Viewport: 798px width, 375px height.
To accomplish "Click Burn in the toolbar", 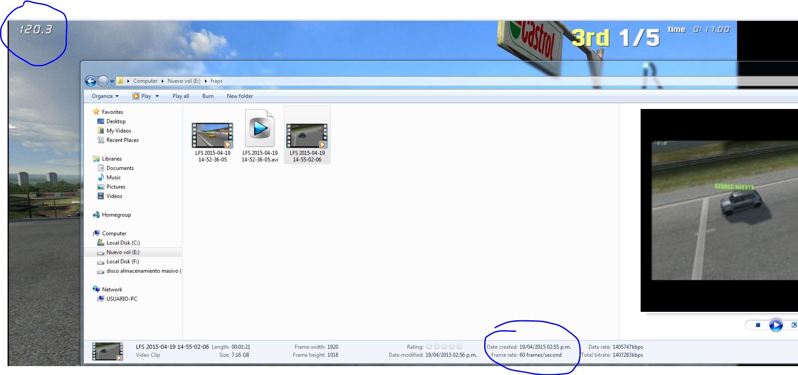I will pos(208,96).
